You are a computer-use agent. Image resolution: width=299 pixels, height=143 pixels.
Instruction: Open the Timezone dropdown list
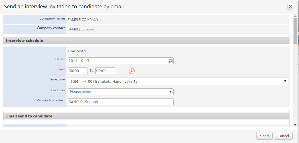tap(178, 81)
